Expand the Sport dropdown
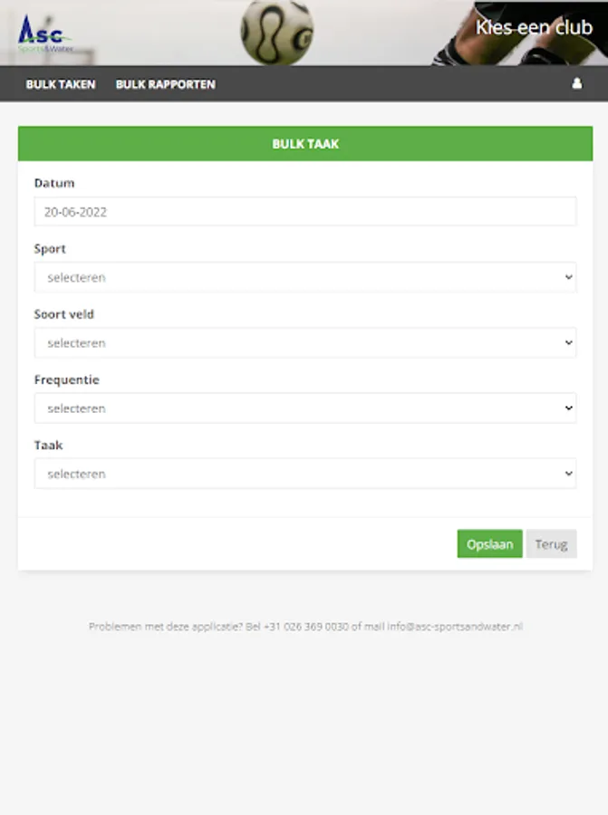This screenshot has width=608, height=815. pyautogui.click(x=304, y=277)
